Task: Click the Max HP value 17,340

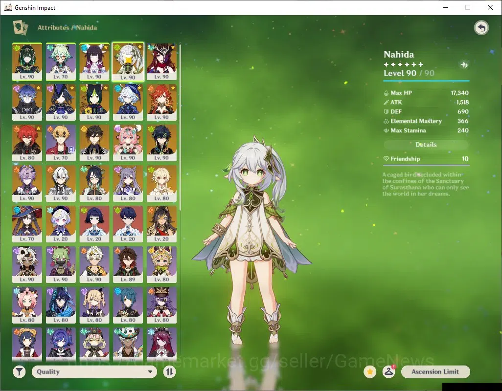Action: coord(460,93)
